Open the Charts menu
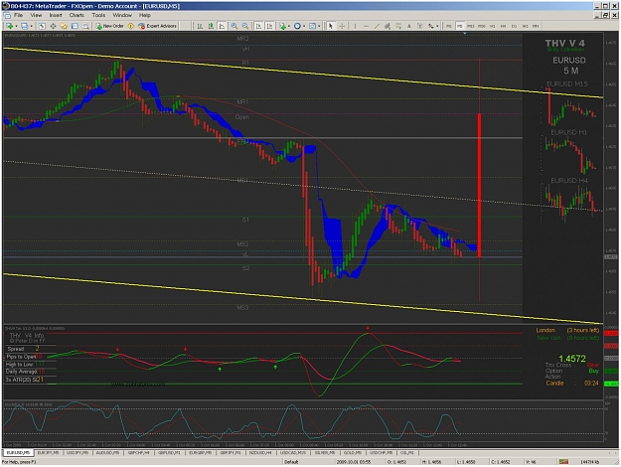Viewport: 621px width, 467px height. [x=77, y=15]
